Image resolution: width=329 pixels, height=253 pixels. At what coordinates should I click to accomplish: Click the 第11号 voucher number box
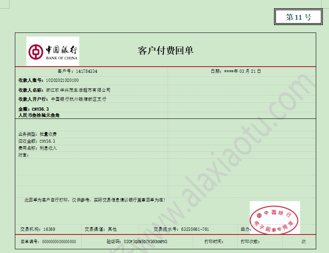[x=298, y=17]
